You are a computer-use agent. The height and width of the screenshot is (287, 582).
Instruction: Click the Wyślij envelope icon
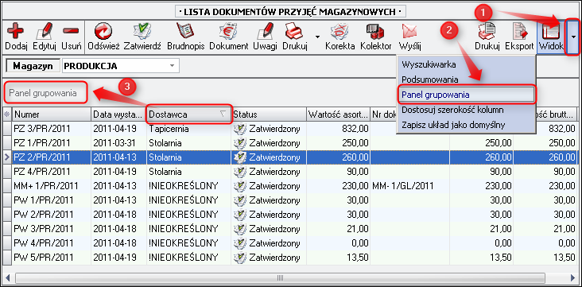pyautogui.click(x=409, y=32)
